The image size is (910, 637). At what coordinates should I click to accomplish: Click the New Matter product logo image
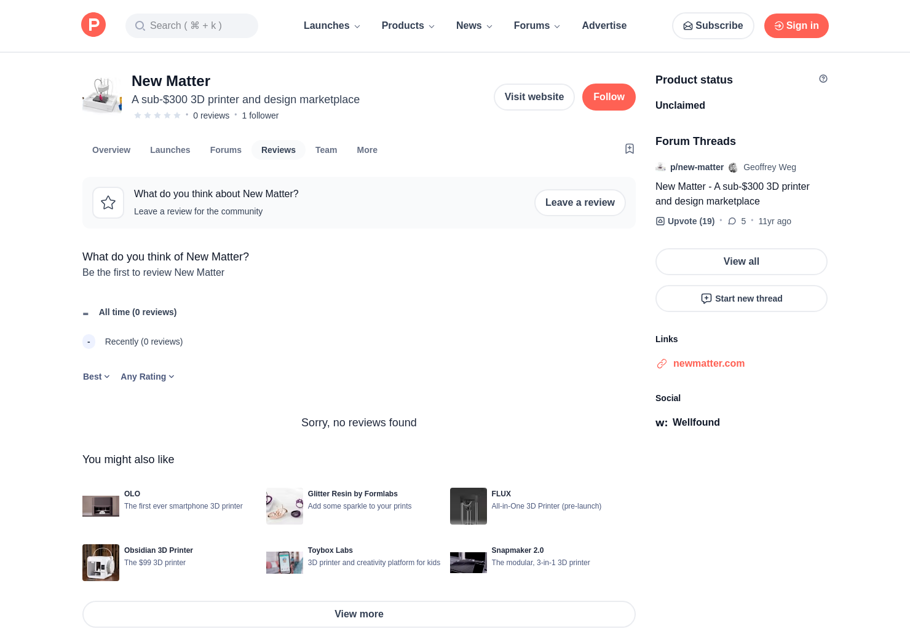coord(102,96)
